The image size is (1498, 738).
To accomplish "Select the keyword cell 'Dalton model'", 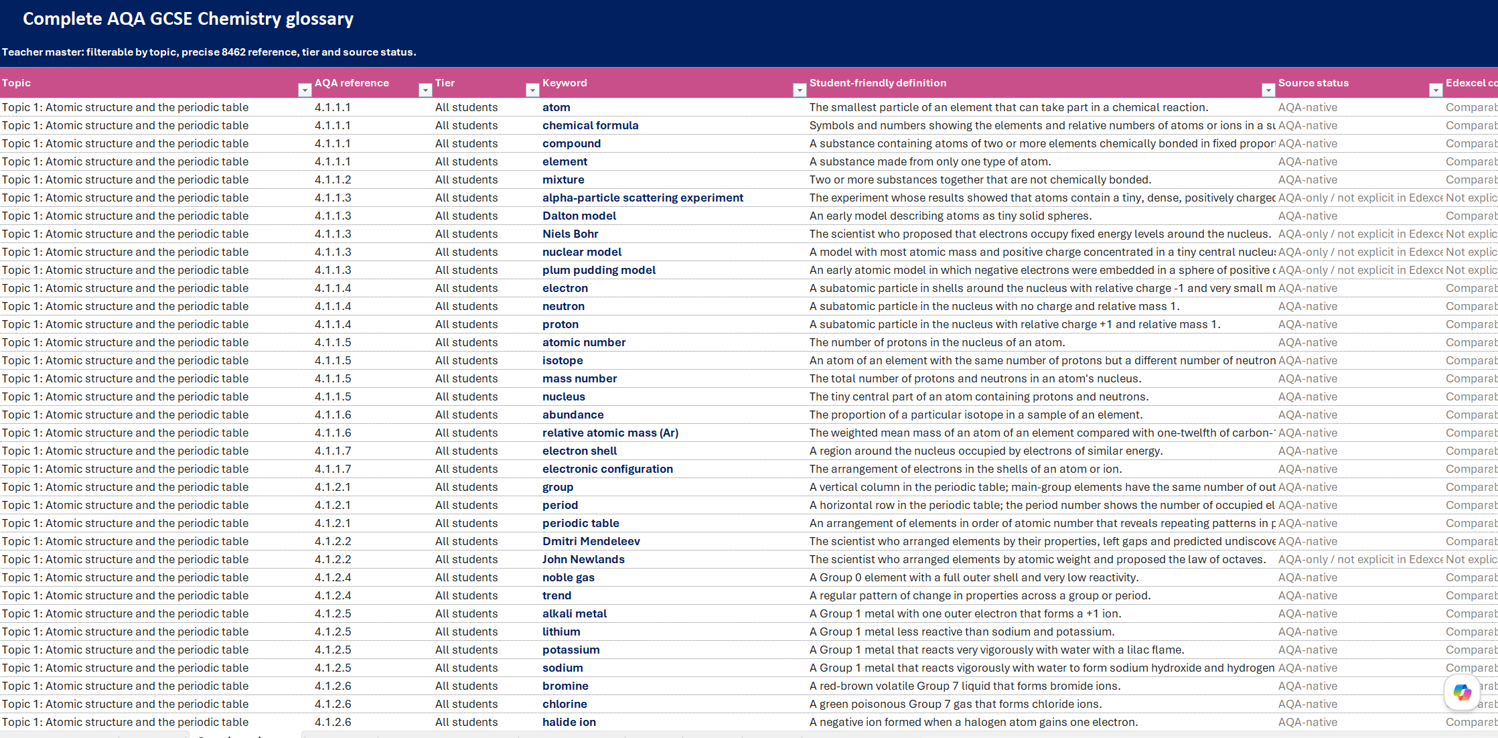I will coord(673,216).
